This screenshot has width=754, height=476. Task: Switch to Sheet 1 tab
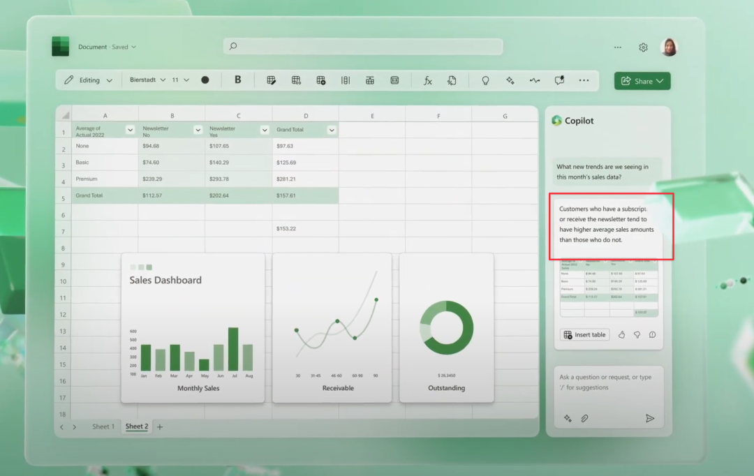(103, 426)
